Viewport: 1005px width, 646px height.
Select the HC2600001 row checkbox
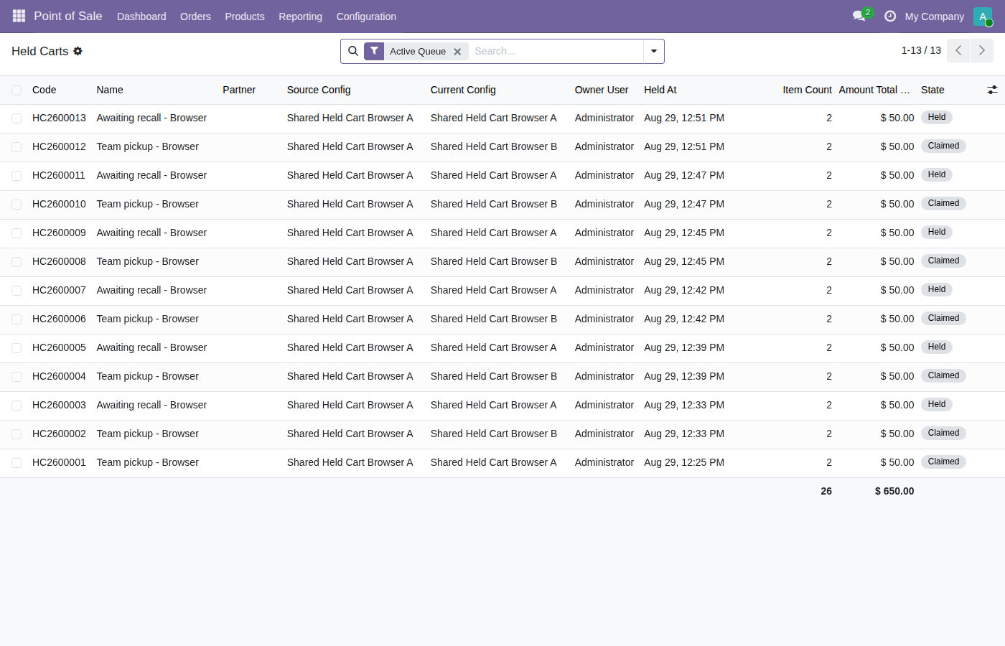[x=17, y=463]
